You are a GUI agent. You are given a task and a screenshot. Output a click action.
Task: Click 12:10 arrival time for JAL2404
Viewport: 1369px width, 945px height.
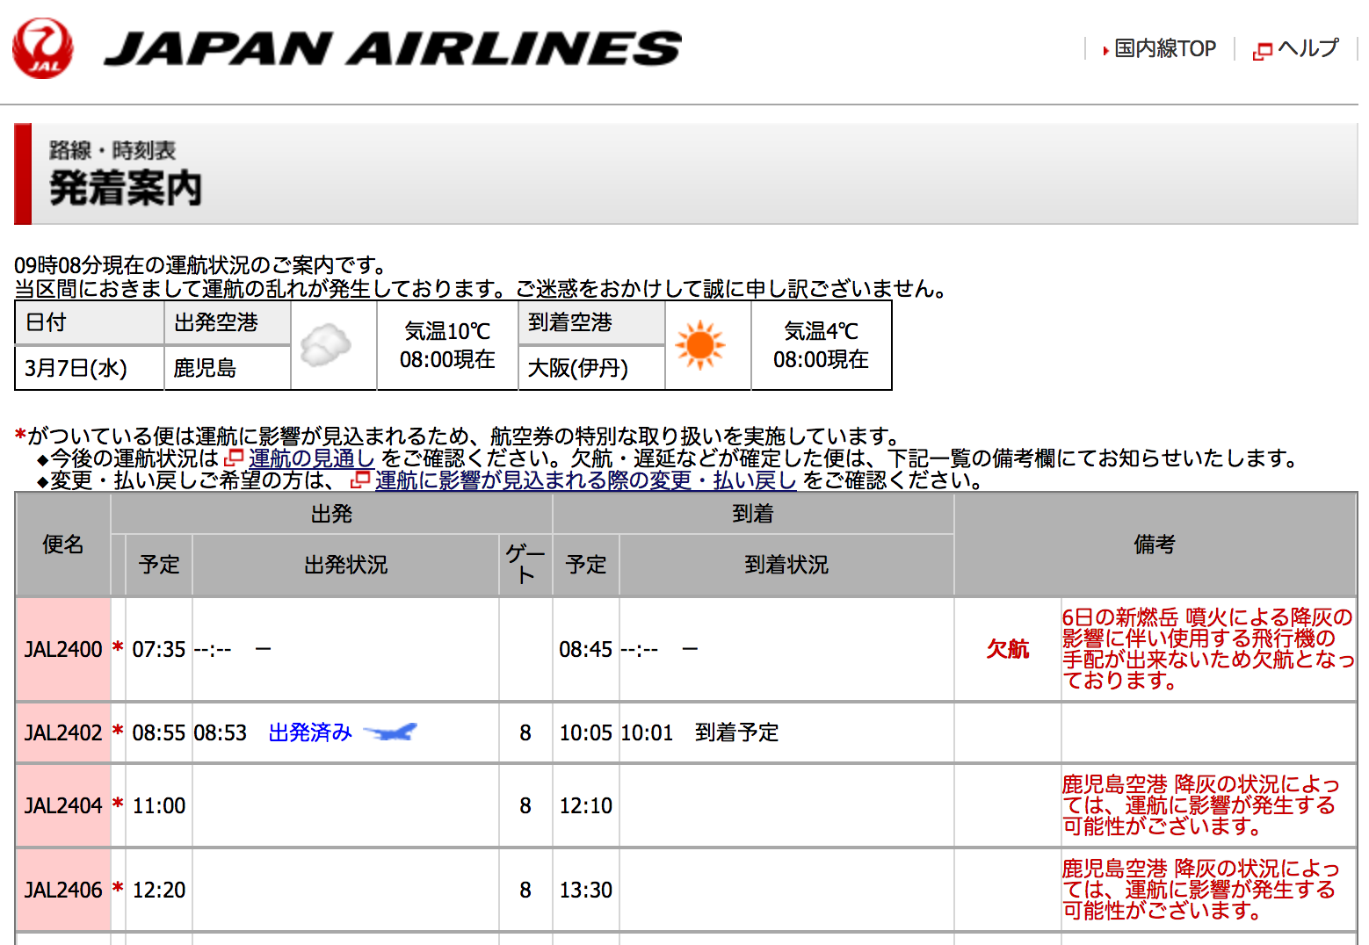pos(586,805)
